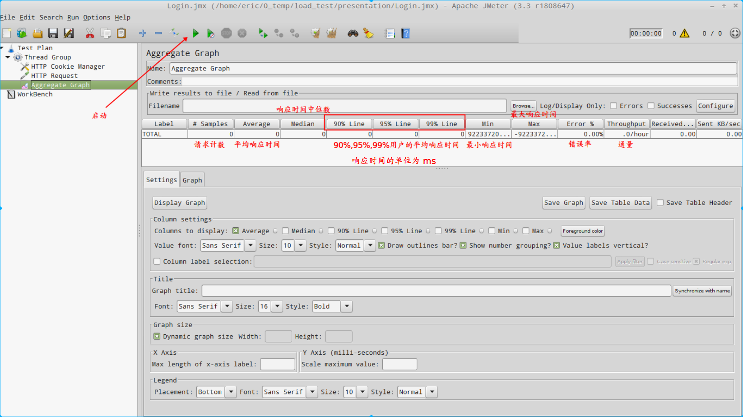Expand all nodes with the plus icon
This screenshot has height=417, width=743.
click(143, 33)
